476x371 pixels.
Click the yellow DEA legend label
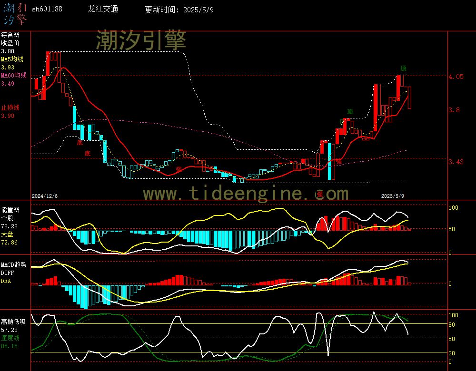point(6,281)
